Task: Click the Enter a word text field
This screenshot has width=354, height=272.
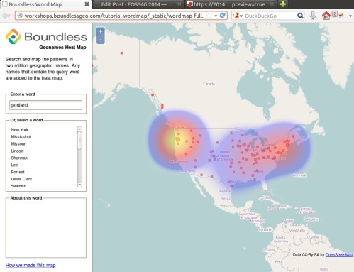Action: (x=46, y=105)
